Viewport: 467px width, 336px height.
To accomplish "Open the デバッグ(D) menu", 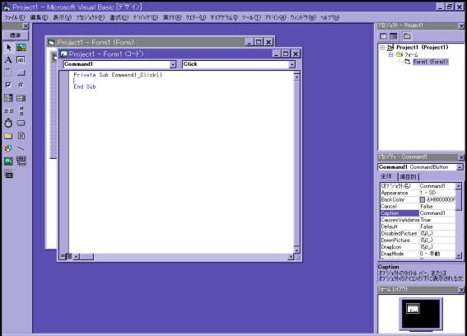I will click(145, 17).
